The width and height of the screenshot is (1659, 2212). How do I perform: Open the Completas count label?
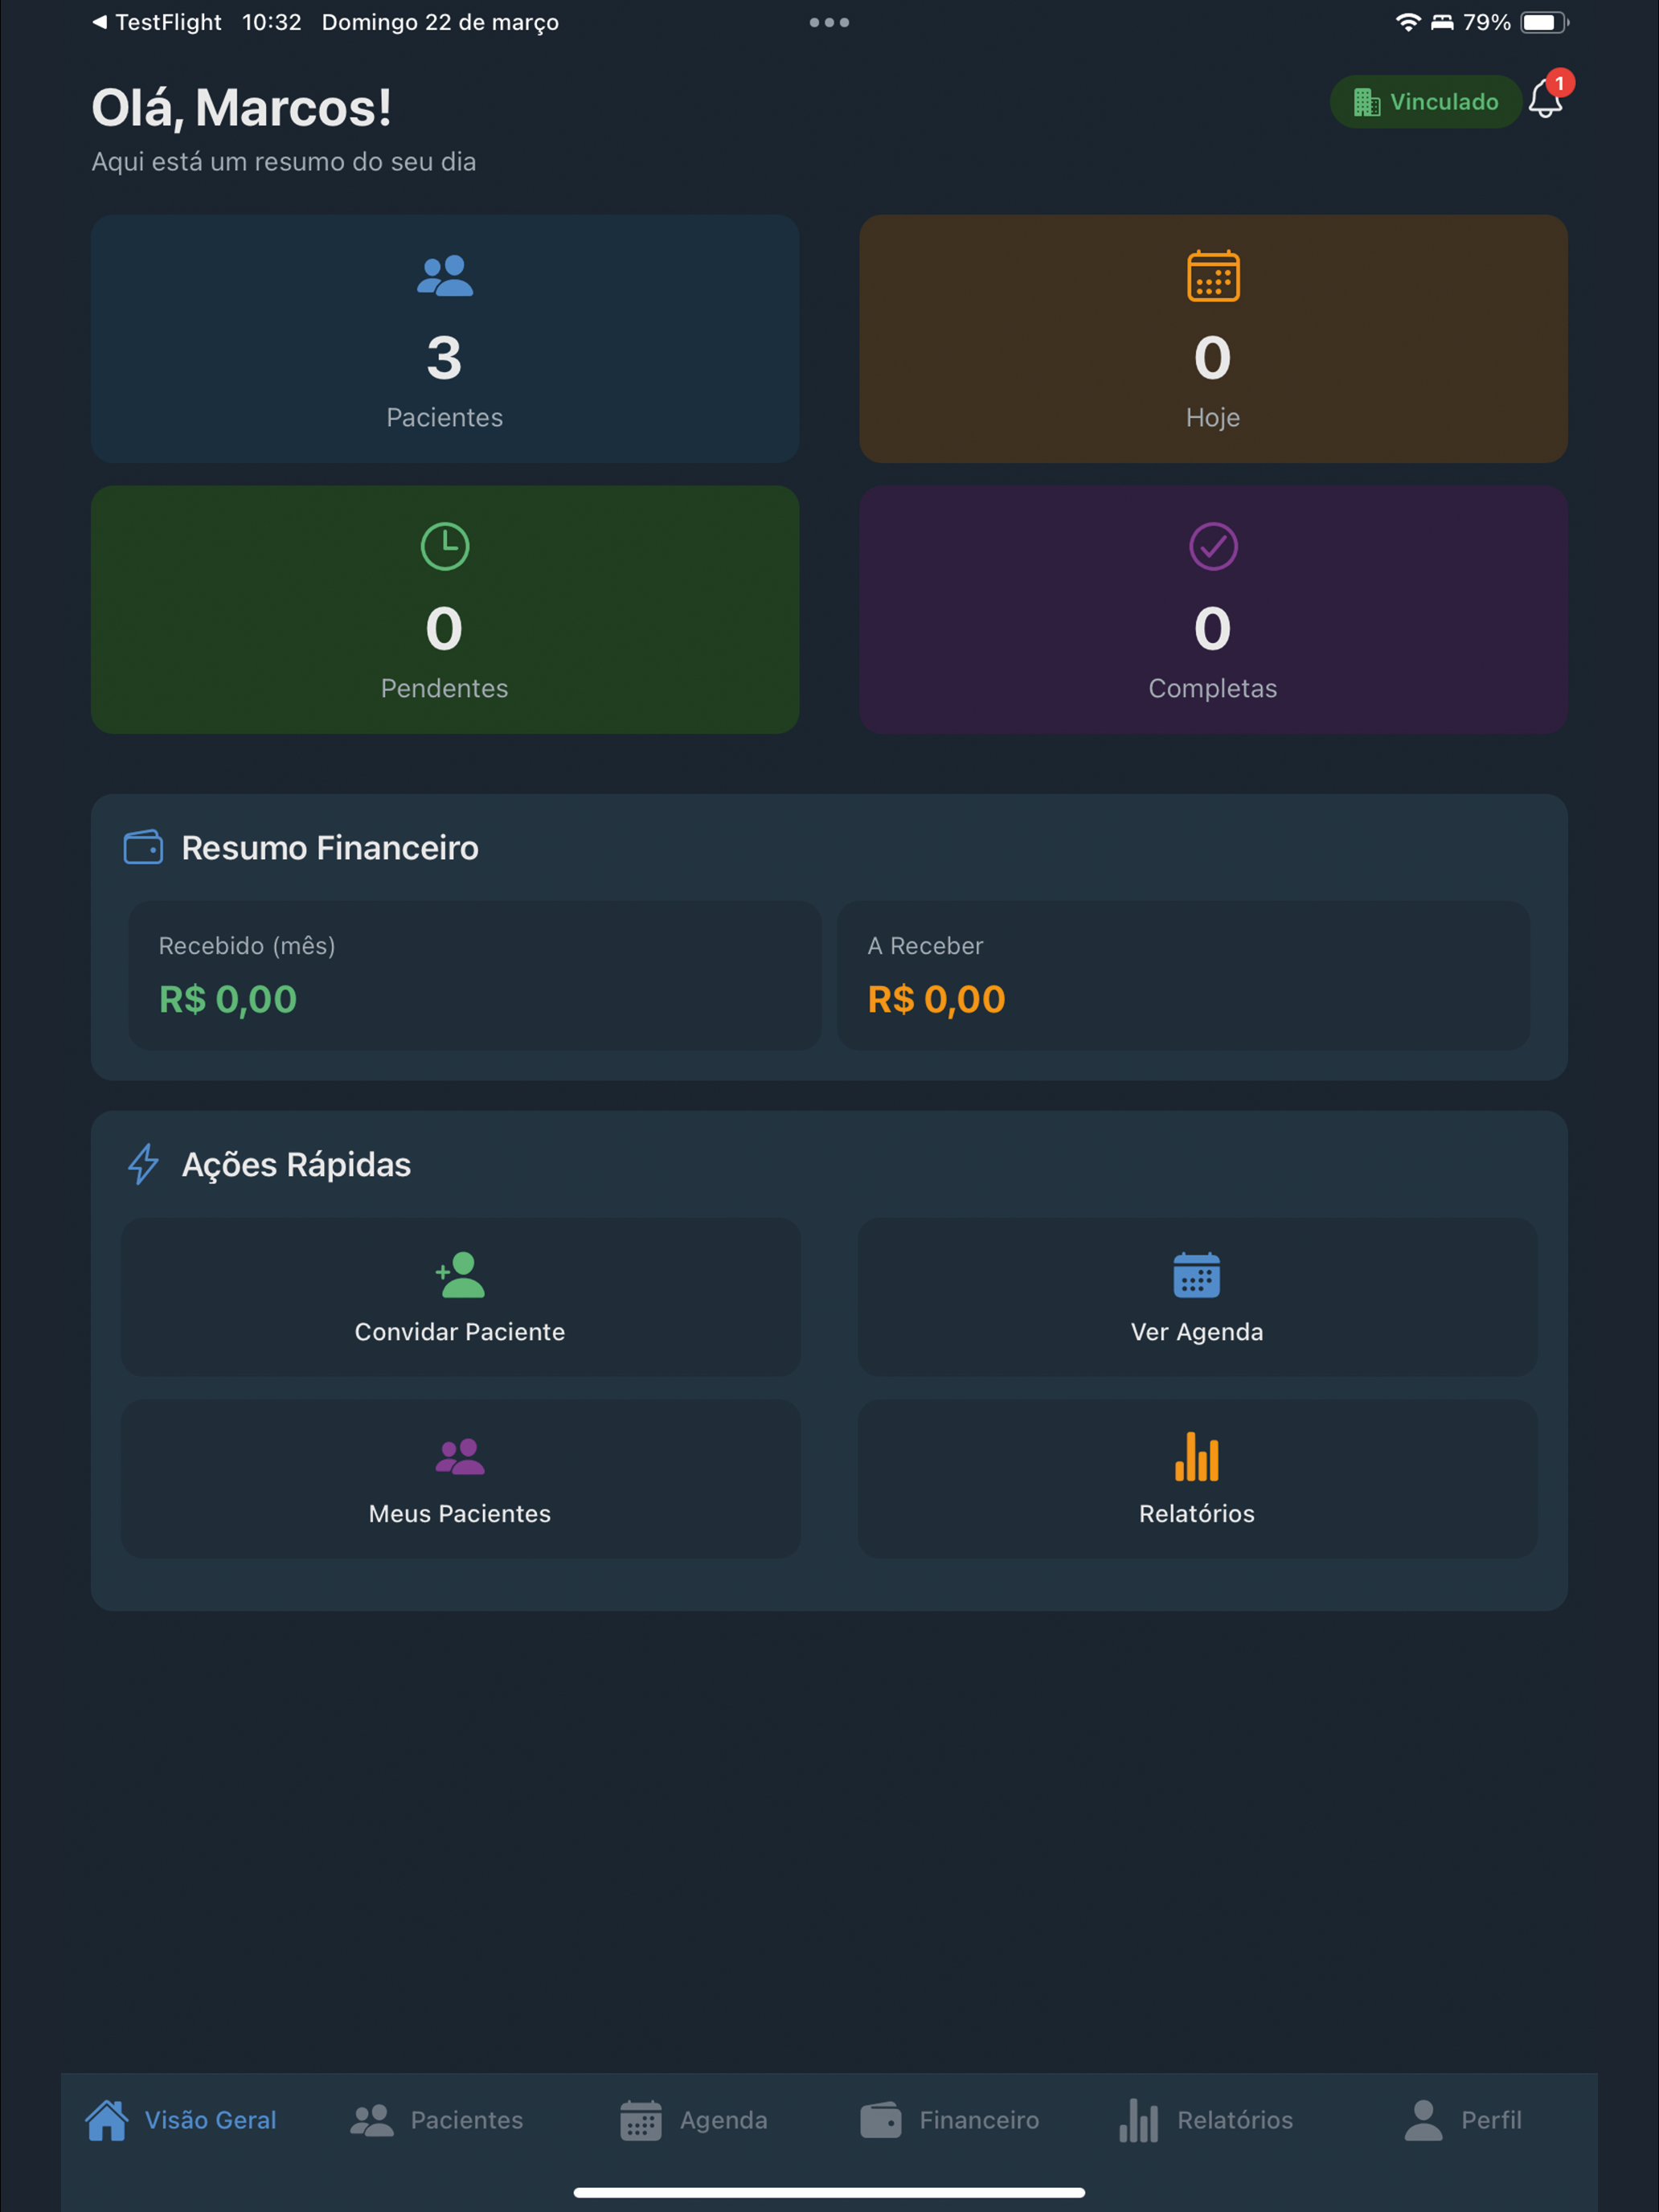tap(1213, 688)
